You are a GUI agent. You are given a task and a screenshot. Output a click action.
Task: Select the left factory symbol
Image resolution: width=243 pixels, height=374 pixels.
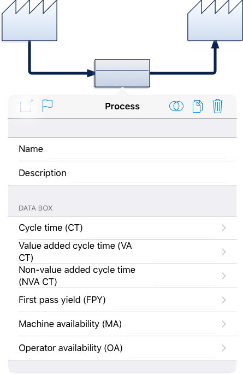point(29,20)
